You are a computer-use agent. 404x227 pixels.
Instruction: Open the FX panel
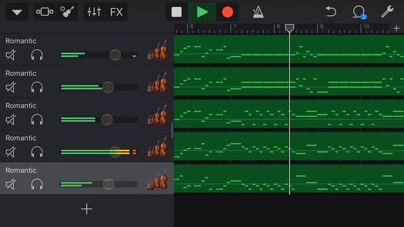[x=116, y=12]
